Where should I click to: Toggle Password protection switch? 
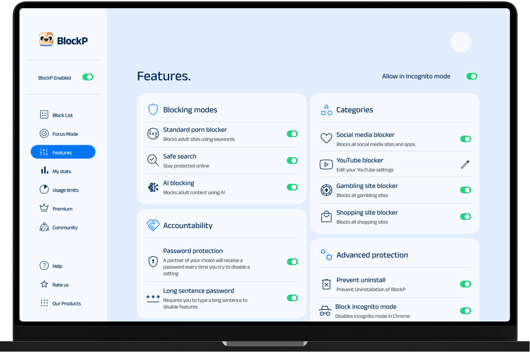(x=292, y=262)
